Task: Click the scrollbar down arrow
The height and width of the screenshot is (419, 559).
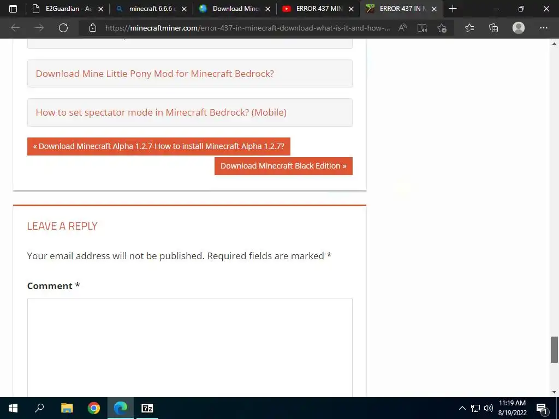Action: pyautogui.click(x=554, y=392)
